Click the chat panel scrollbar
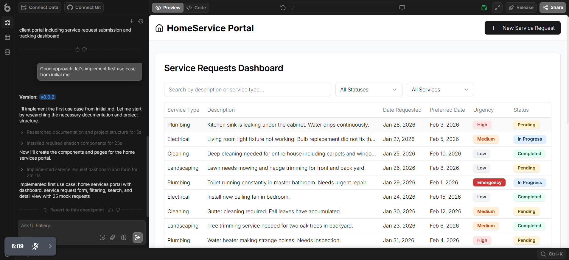The height and width of the screenshot is (260, 569). click(x=147, y=177)
